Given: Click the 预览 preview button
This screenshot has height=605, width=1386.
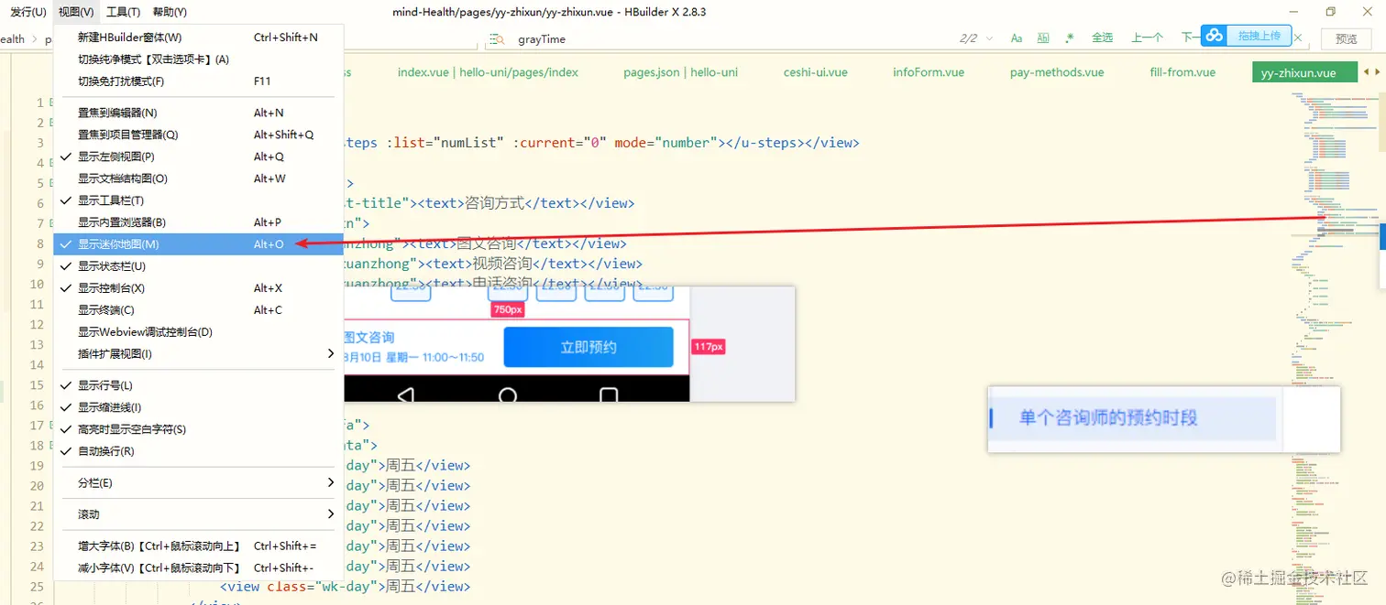Looking at the screenshot, I should click(x=1347, y=38).
